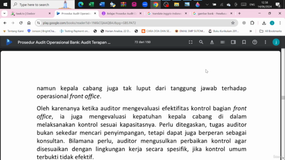Open File Explorer from taskbar
285x160 pixels.
click(176, 4)
